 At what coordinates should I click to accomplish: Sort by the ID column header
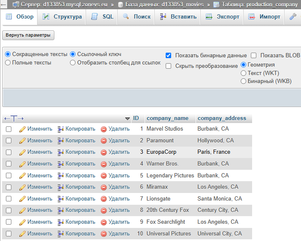click(x=136, y=118)
